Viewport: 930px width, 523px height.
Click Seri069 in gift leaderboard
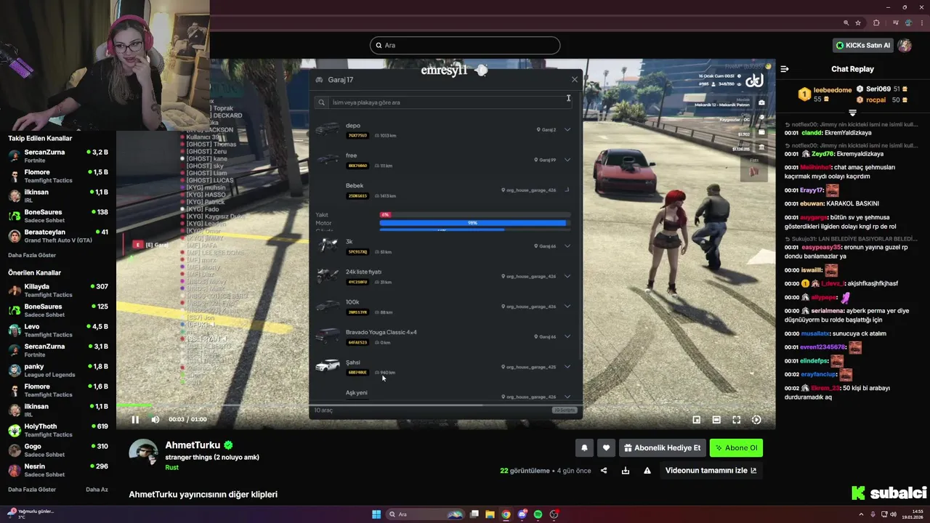point(878,89)
